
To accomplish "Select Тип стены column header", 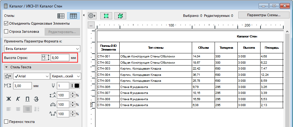I will pyautogui.click(x=156, y=48).
